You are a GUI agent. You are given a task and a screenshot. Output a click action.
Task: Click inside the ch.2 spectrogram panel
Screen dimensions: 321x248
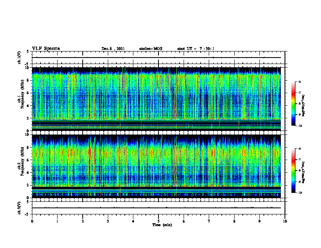click(156, 166)
